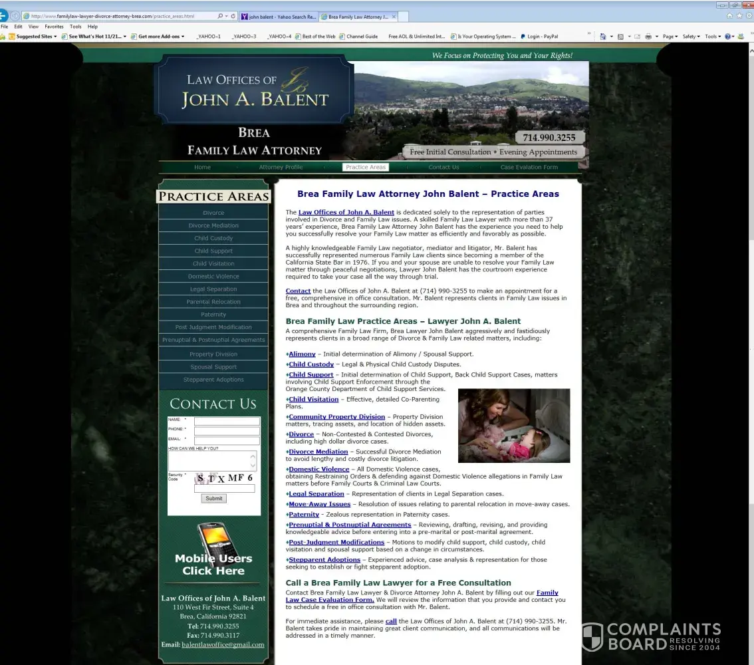
Task: Expand the Home page dropdown arrow
Action: [x=611, y=37]
